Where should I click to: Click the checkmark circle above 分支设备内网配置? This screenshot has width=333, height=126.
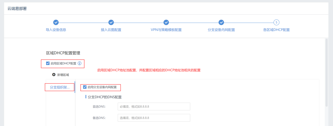coord(221,22)
